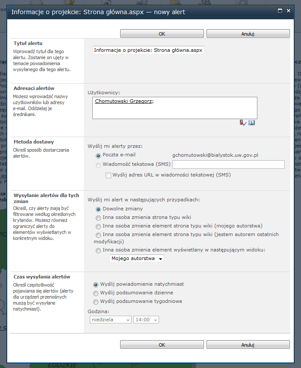Select Poczta e-mail delivery radio

pos(98,156)
